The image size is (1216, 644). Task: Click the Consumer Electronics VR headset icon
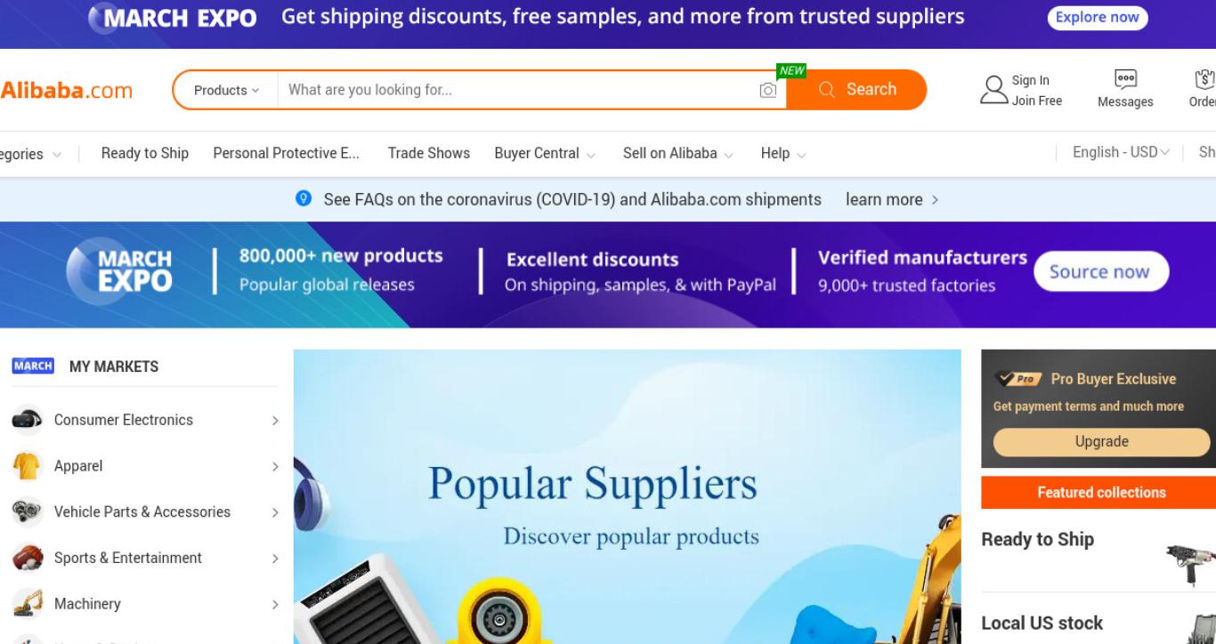tap(27, 420)
